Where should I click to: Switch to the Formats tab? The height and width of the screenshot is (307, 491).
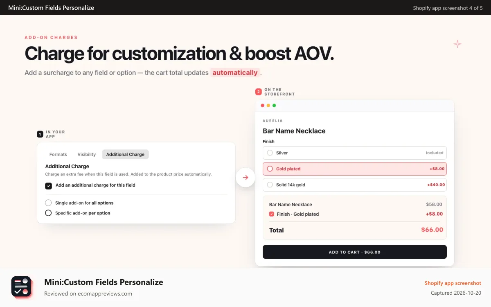(58, 154)
